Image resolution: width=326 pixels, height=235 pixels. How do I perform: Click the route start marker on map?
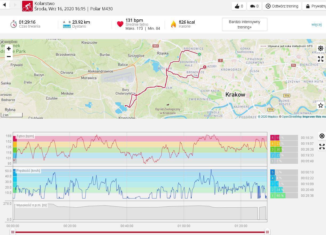point(199,54)
